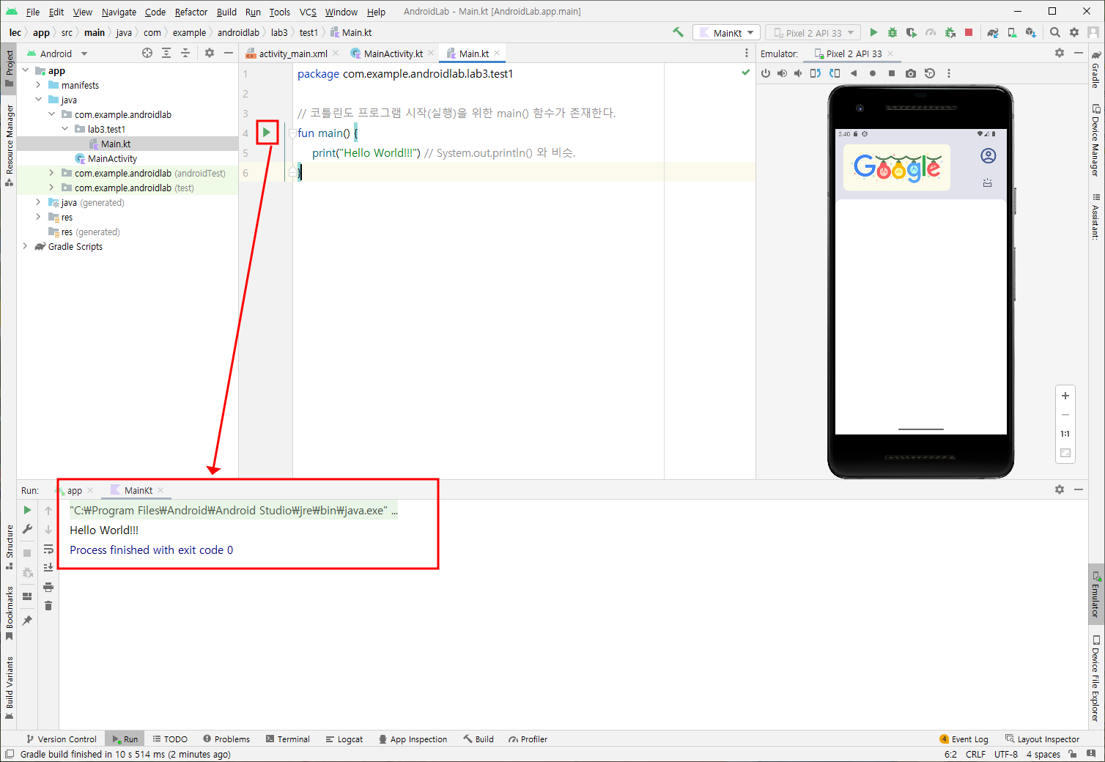Toggle the Resource Manager side panel
The image size is (1105, 762).
[9, 145]
